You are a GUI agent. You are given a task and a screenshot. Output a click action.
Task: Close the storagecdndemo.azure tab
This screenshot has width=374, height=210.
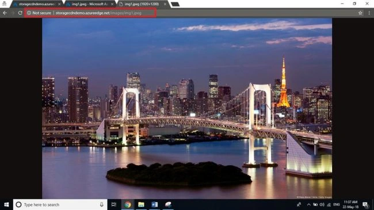59,4
